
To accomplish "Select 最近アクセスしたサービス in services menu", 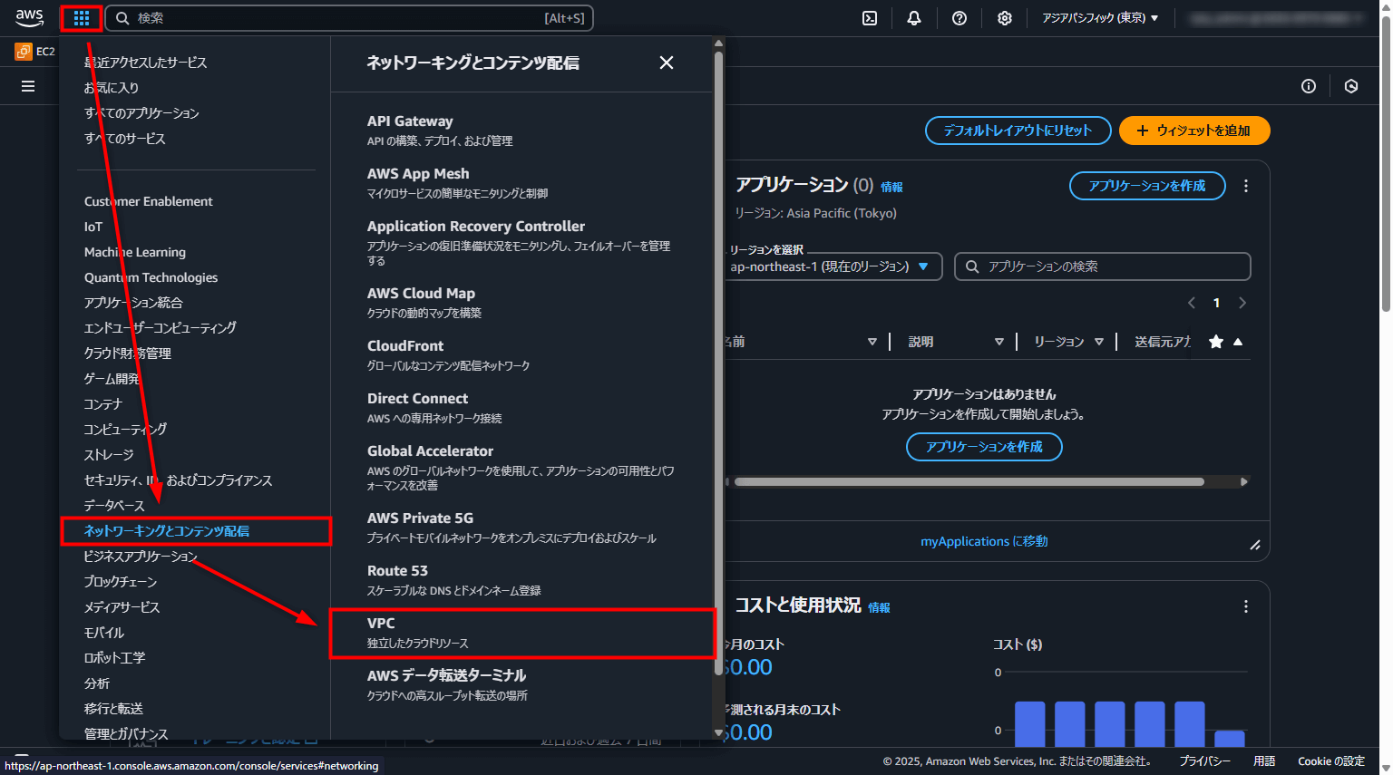I will (x=145, y=63).
